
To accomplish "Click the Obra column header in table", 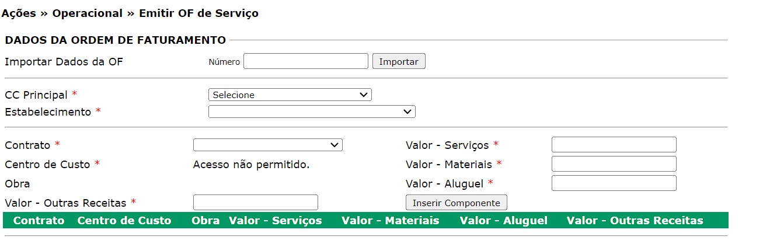I will click(205, 220).
